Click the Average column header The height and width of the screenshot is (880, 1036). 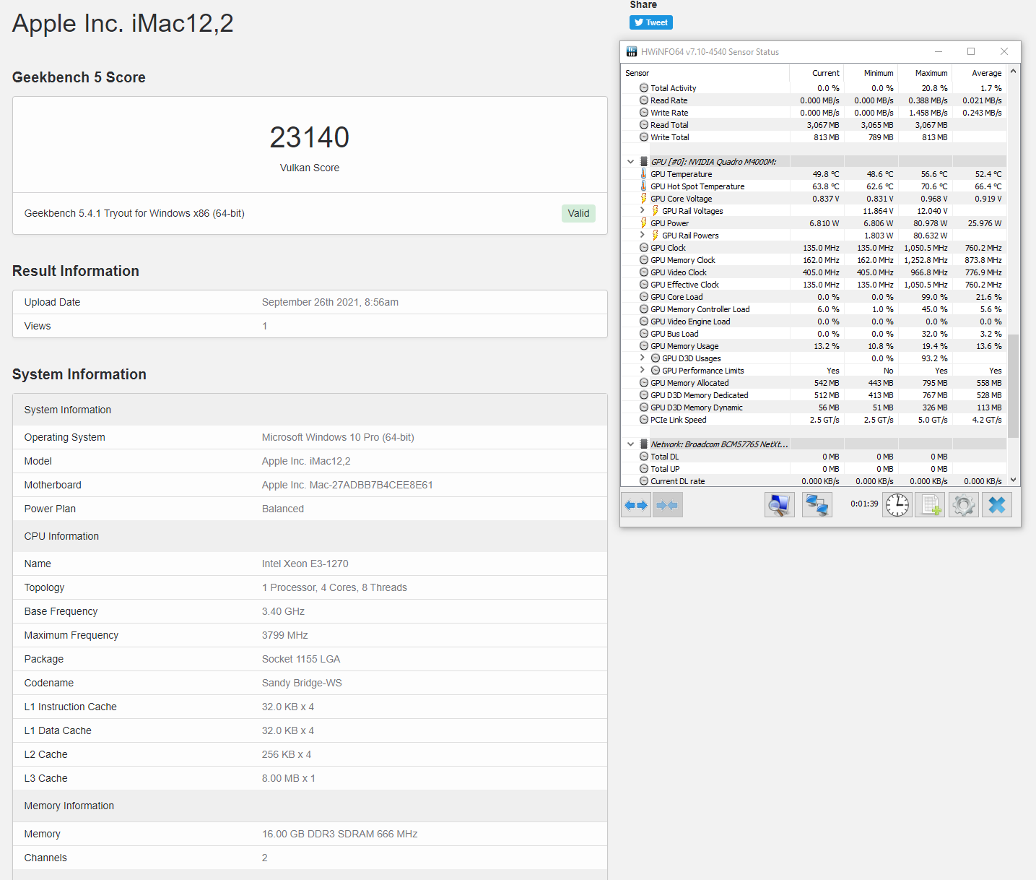click(980, 73)
